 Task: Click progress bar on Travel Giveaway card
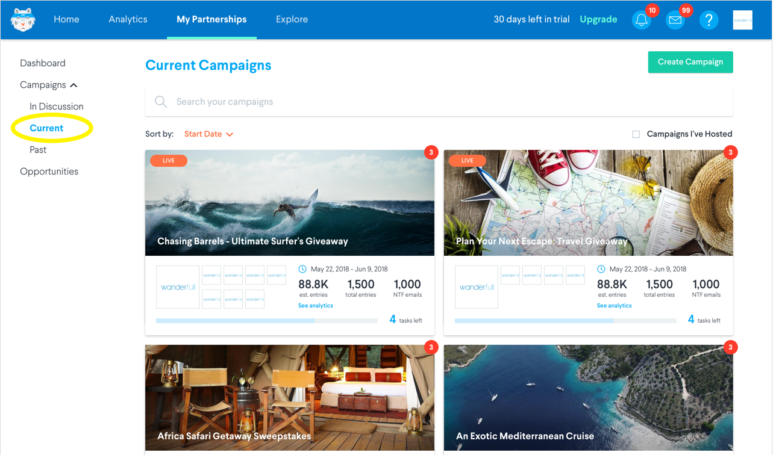point(565,321)
